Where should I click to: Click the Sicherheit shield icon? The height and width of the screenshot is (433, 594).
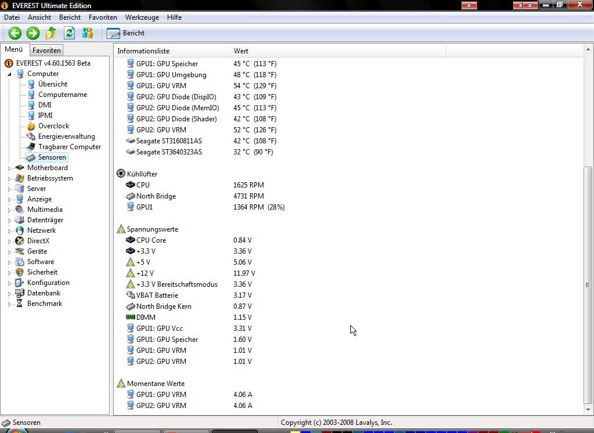(20, 272)
